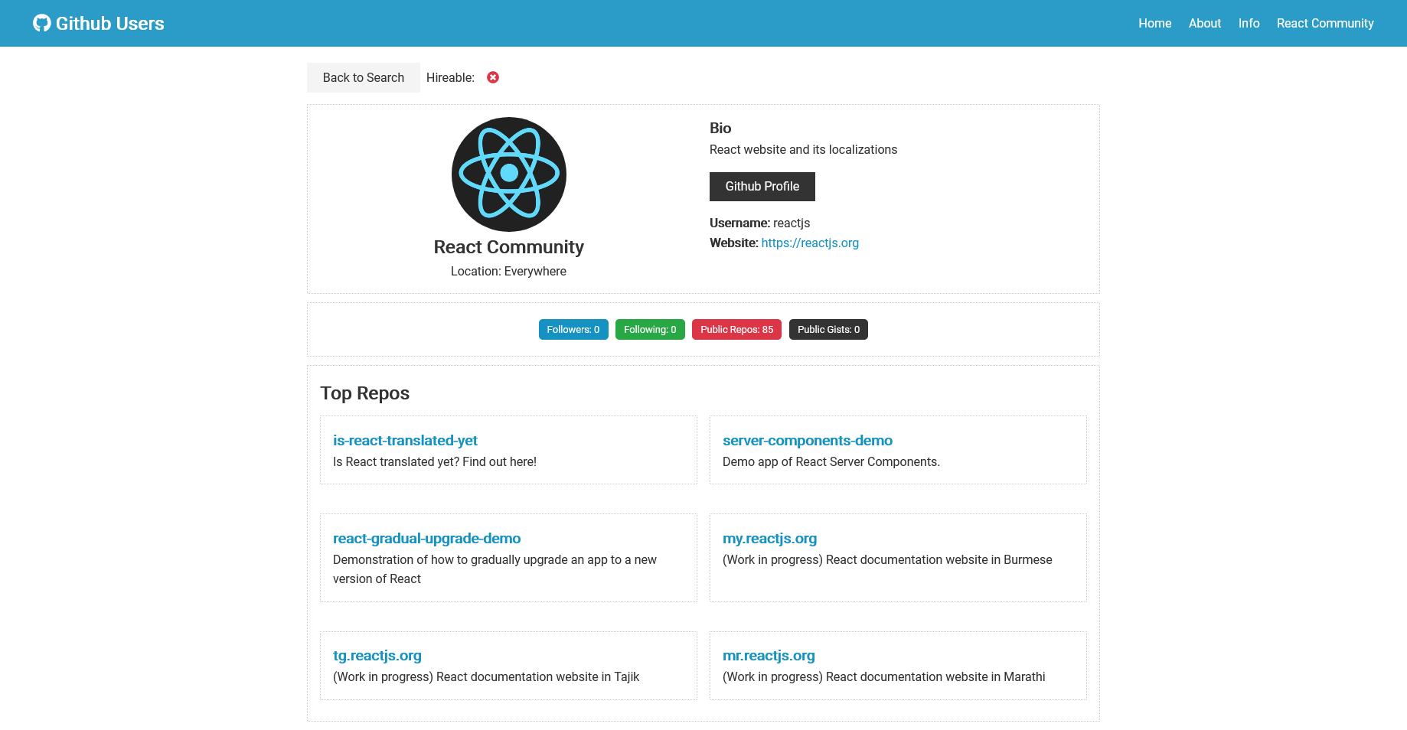
Task: Click the Public Gists: 0 badge
Action: 828,329
